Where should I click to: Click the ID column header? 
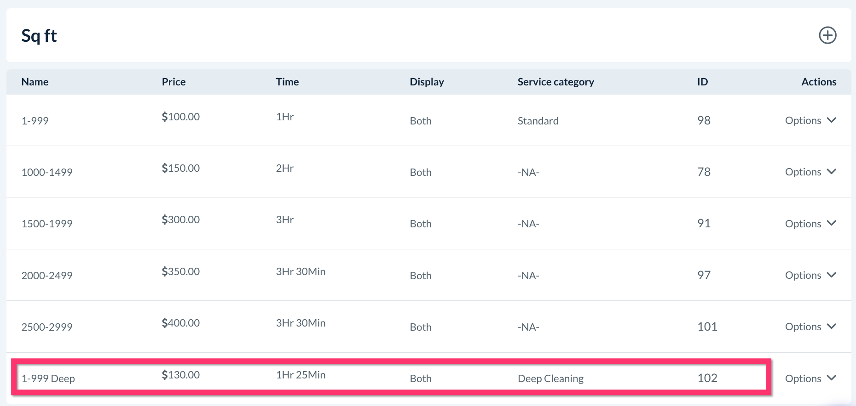click(x=702, y=82)
